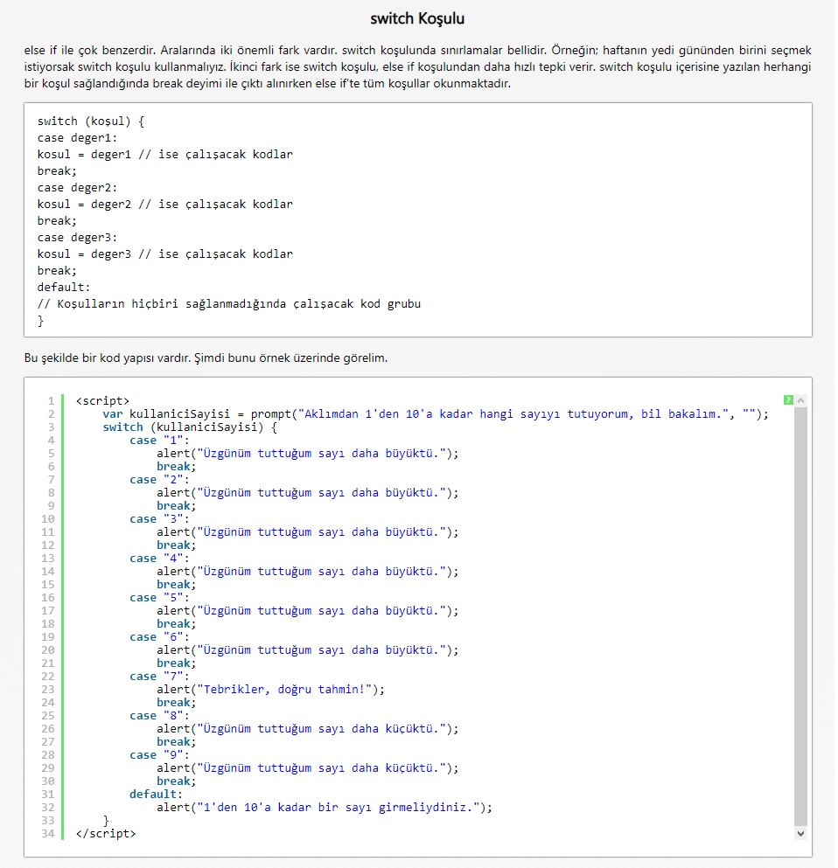Click the case "4": line
The width and height of the screenshot is (838, 868).
pos(159,559)
